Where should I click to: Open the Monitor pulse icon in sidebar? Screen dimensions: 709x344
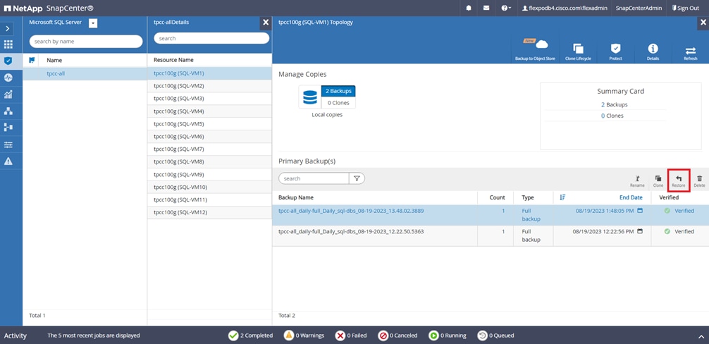tap(8, 78)
